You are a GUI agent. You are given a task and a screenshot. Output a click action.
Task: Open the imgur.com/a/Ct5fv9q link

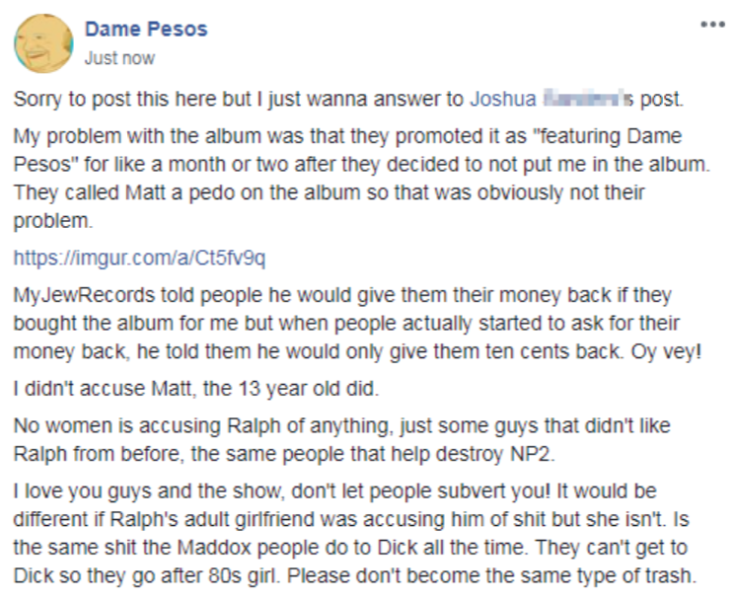(139, 258)
